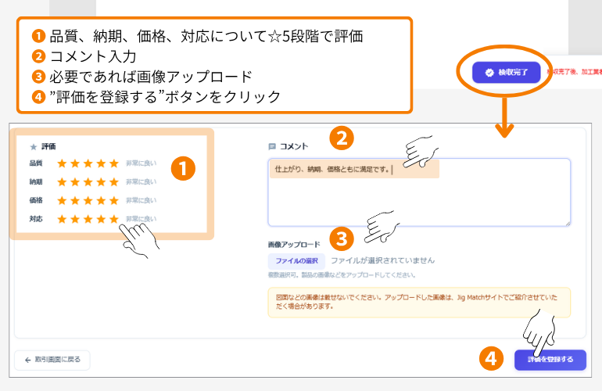Give 対応 a four-star rating

click(101, 219)
